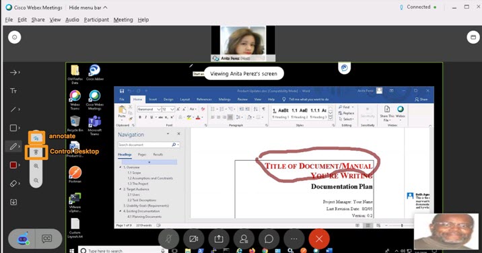
Task: Open the chat panel button
Action: tap(269, 239)
